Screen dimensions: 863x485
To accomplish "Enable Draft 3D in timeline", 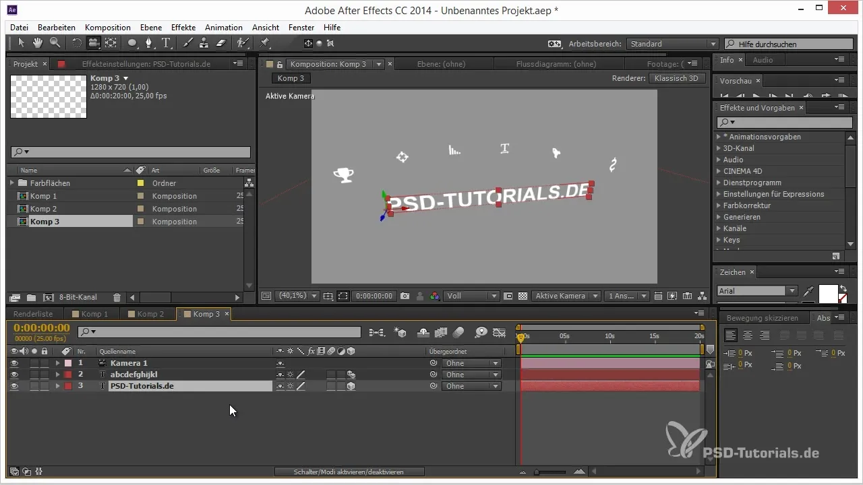I will click(400, 332).
